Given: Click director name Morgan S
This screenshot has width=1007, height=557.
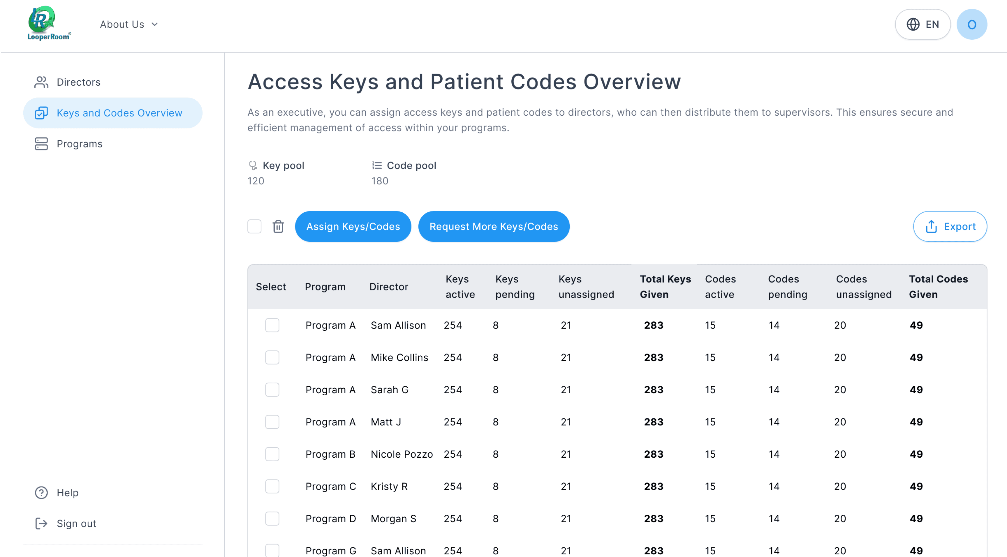Looking at the screenshot, I should click(x=393, y=519).
